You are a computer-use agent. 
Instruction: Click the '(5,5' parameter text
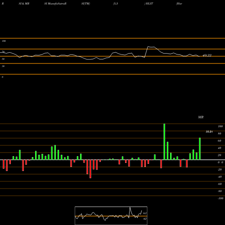pyautogui.click(x=116, y=4)
